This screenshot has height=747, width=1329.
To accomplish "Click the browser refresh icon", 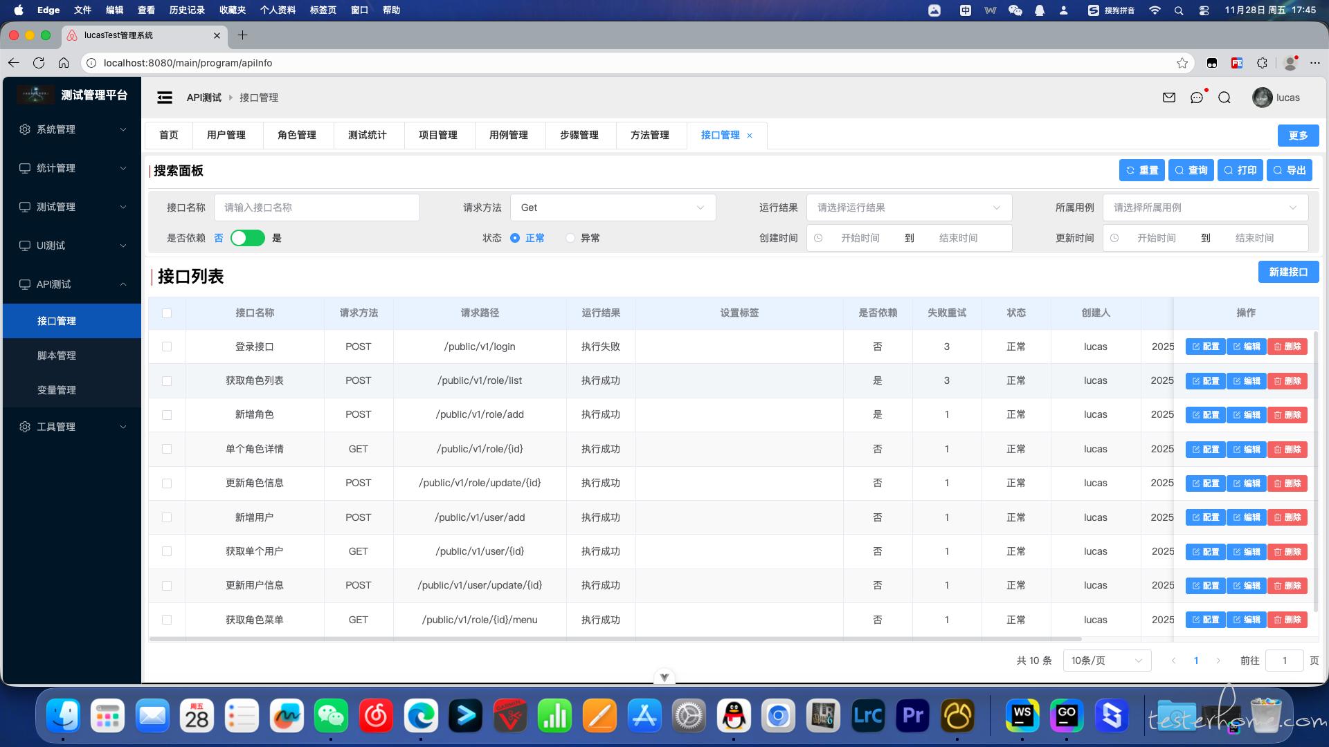I will (x=39, y=63).
